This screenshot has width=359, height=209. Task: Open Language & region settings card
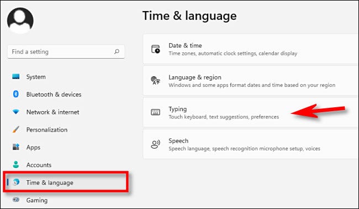coord(251,81)
